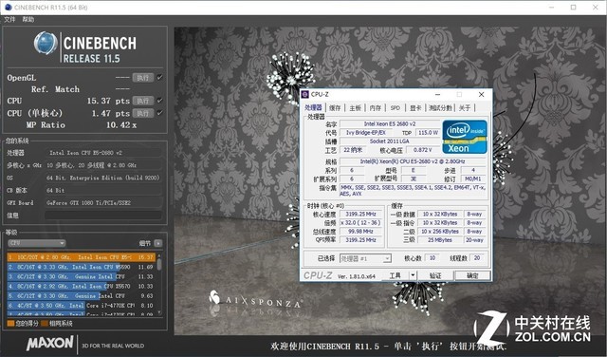Switch to the 内存 tab in CPU-Z
Image resolution: width=607 pixels, height=357 pixels.
[376, 107]
